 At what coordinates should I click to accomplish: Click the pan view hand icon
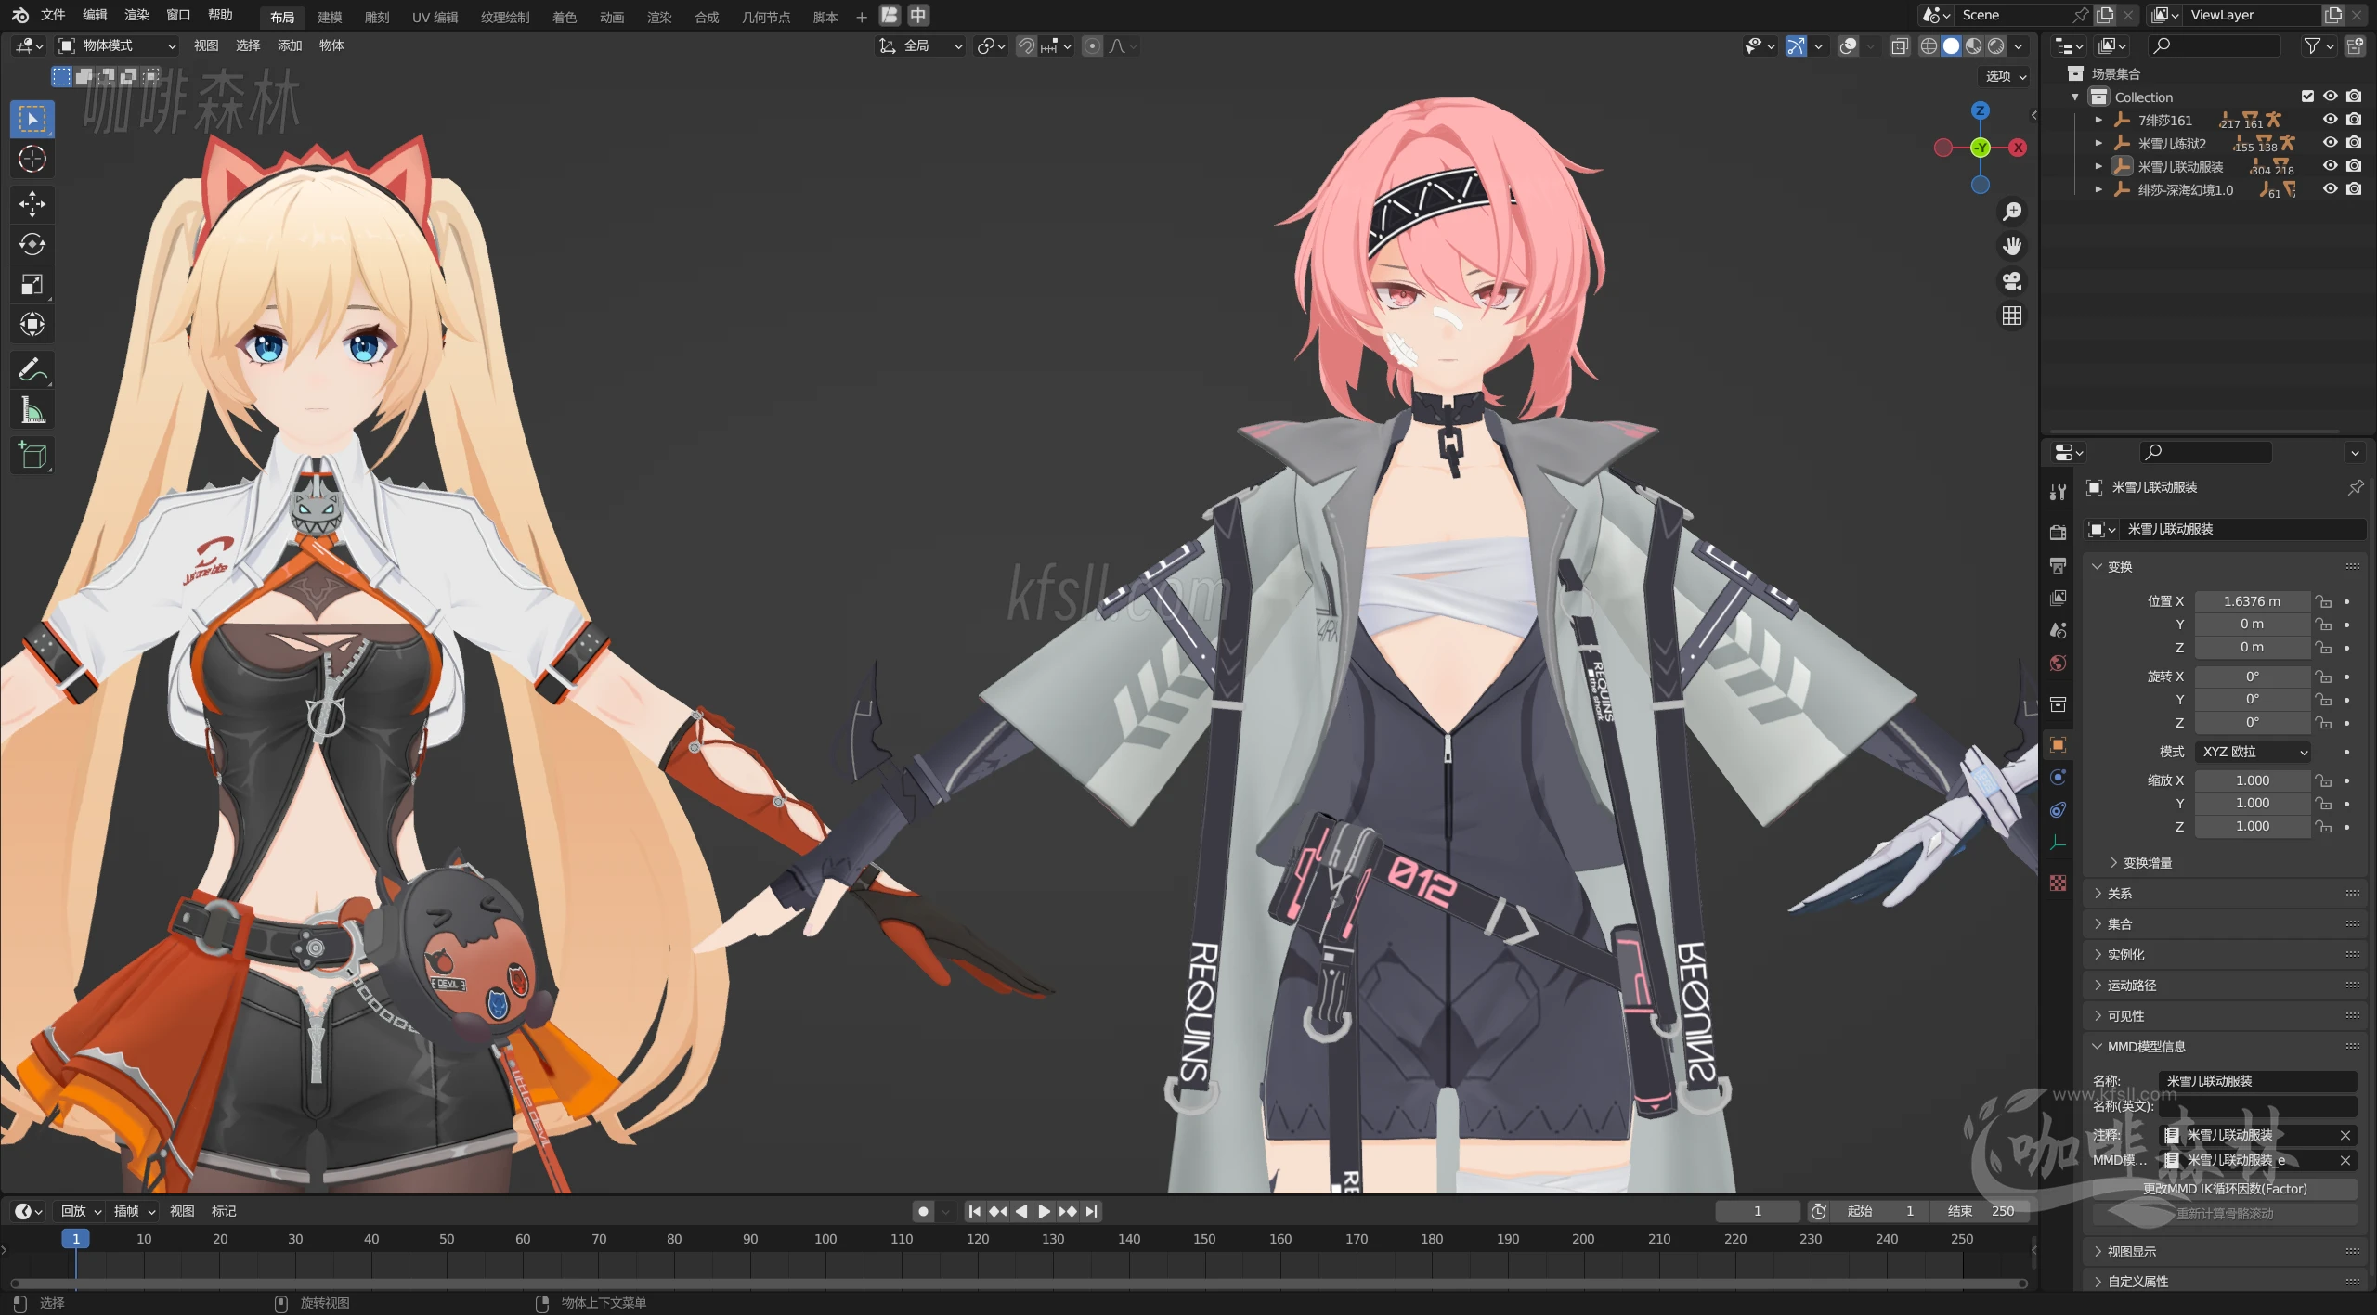[x=2011, y=246]
